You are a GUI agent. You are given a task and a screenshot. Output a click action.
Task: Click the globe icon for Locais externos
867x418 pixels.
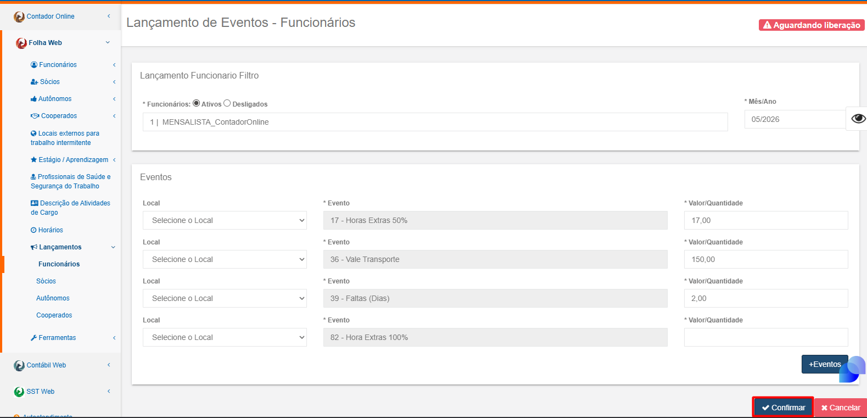coord(33,133)
